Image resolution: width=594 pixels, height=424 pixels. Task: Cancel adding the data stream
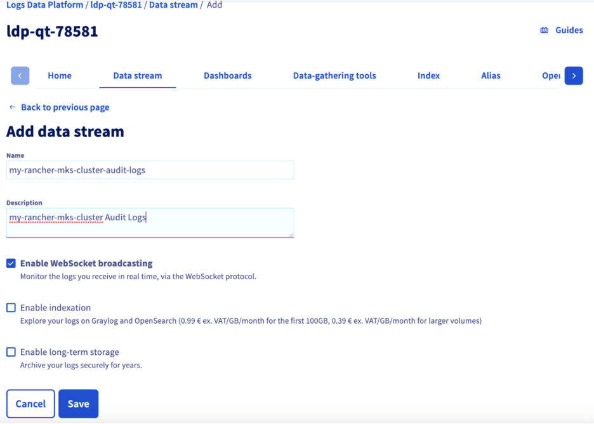pyautogui.click(x=30, y=404)
